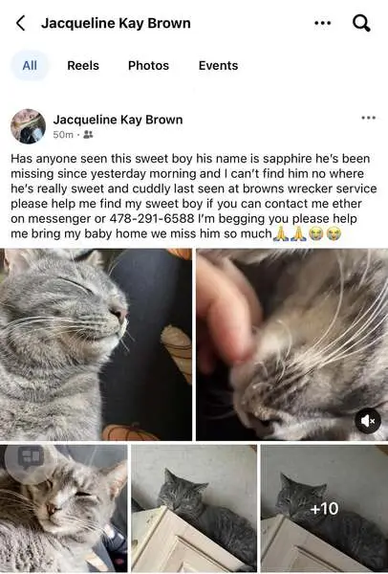
Task: Play the video of hand petting cat
Action: tap(291, 344)
